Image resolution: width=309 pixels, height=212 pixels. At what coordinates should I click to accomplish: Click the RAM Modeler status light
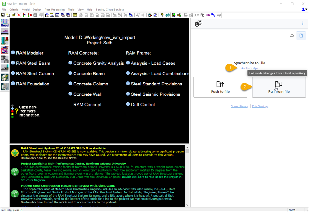pyautogui.click(x=13, y=52)
